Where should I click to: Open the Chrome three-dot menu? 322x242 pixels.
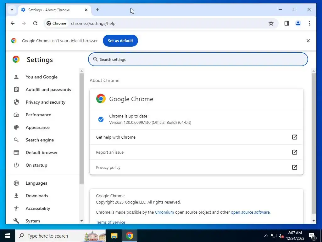pos(309,23)
